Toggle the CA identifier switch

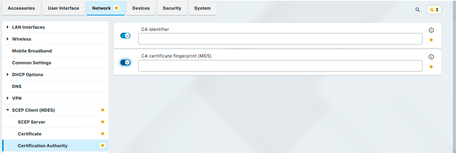point(125,36)
